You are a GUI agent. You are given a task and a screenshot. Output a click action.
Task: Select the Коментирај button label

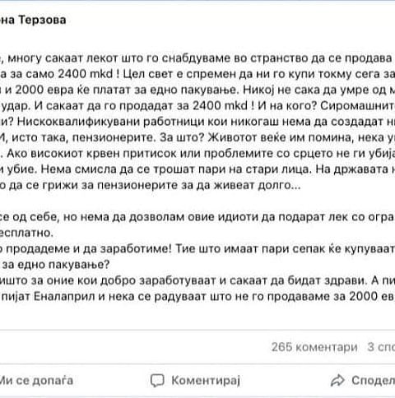(206, 381)
